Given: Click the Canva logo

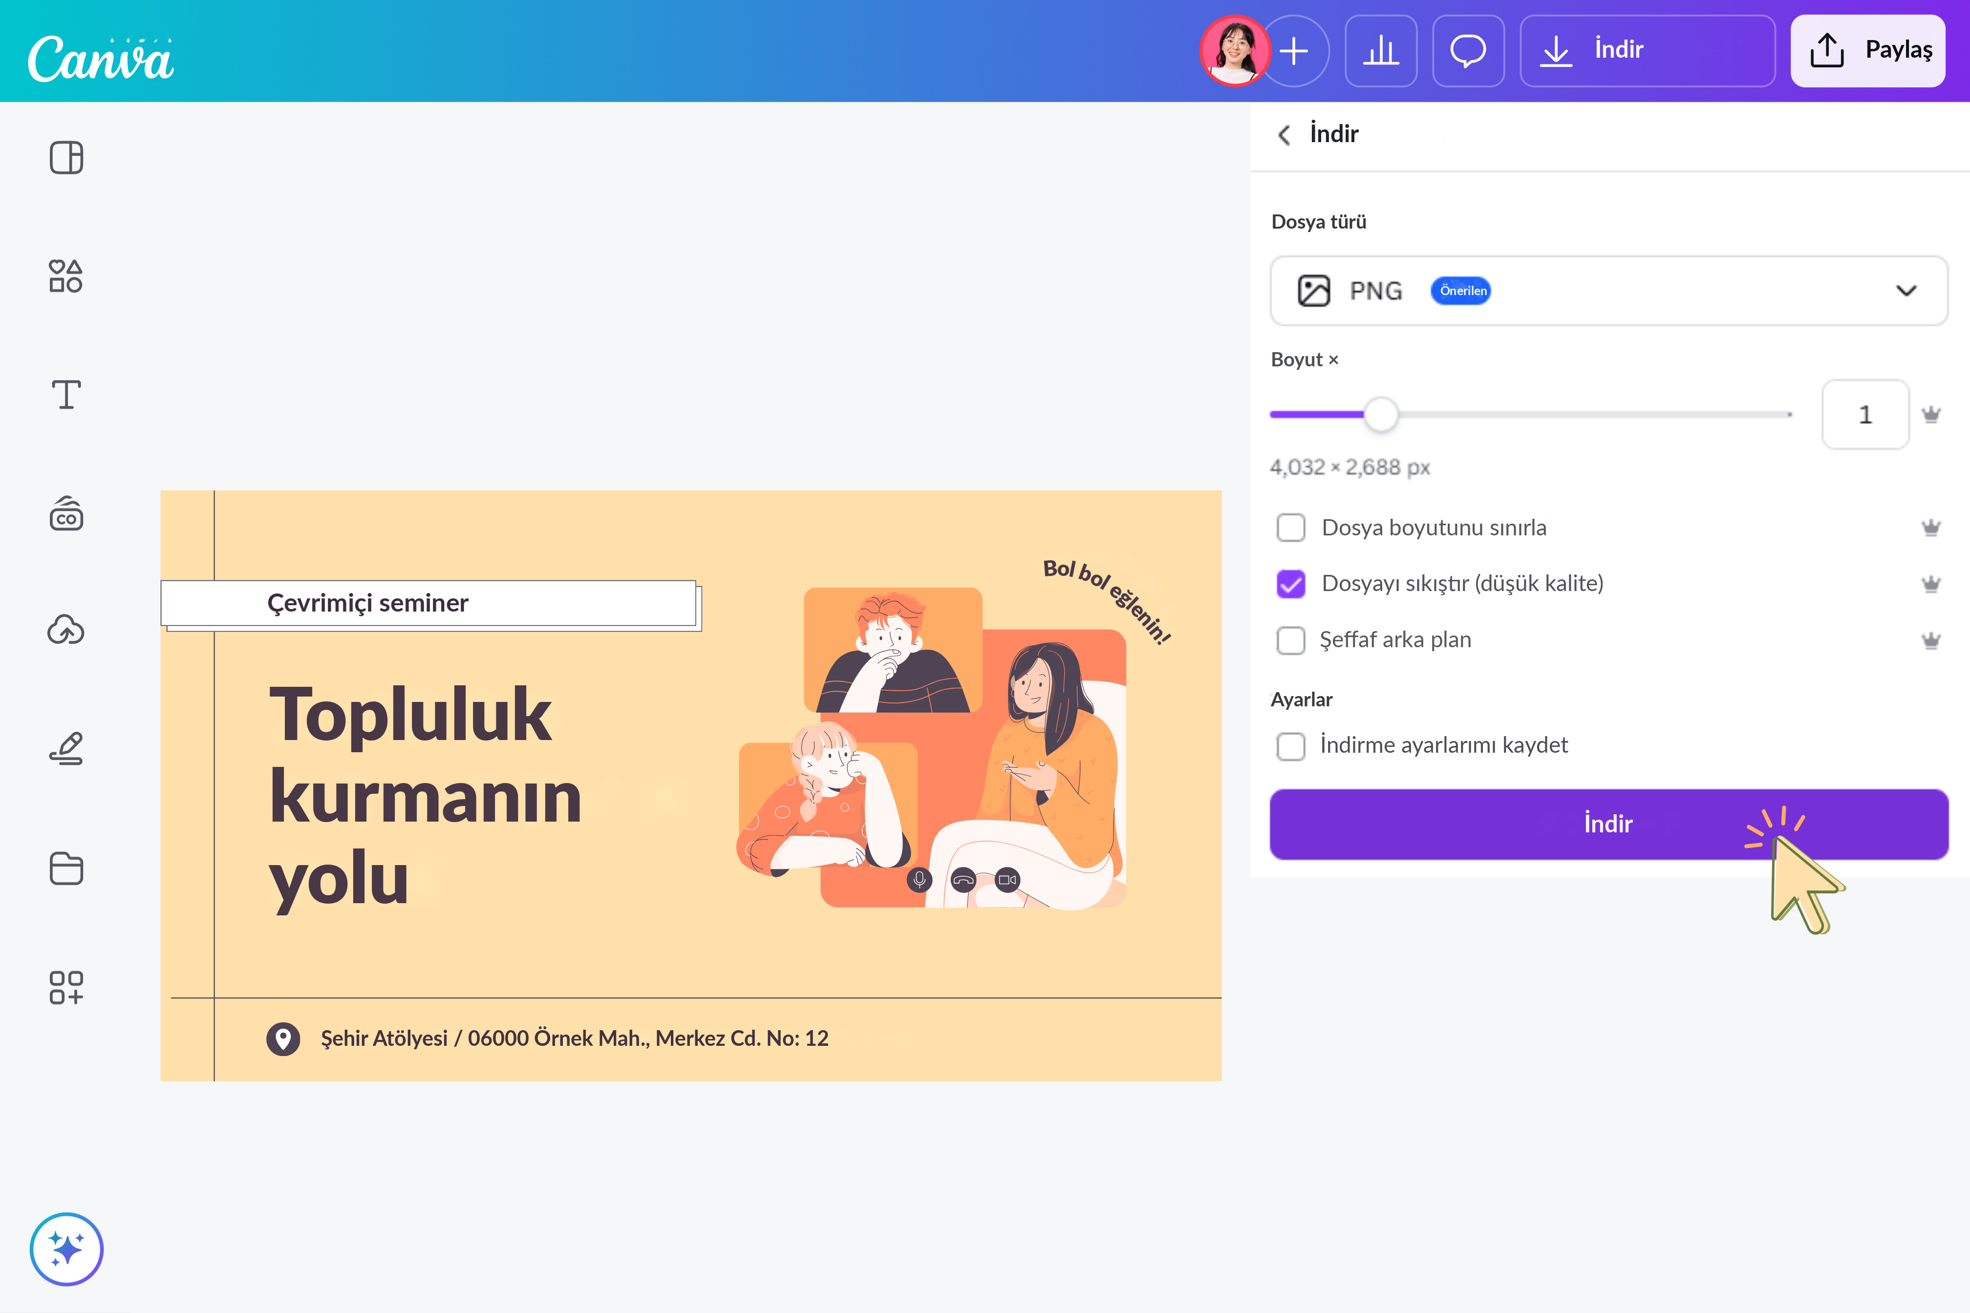Looking at the screenshot, I should [101, 59].
